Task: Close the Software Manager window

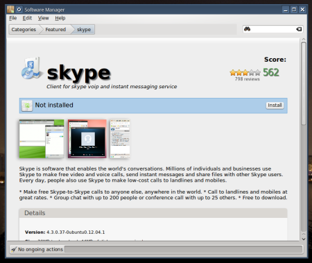Action: (x=302, y=10)
